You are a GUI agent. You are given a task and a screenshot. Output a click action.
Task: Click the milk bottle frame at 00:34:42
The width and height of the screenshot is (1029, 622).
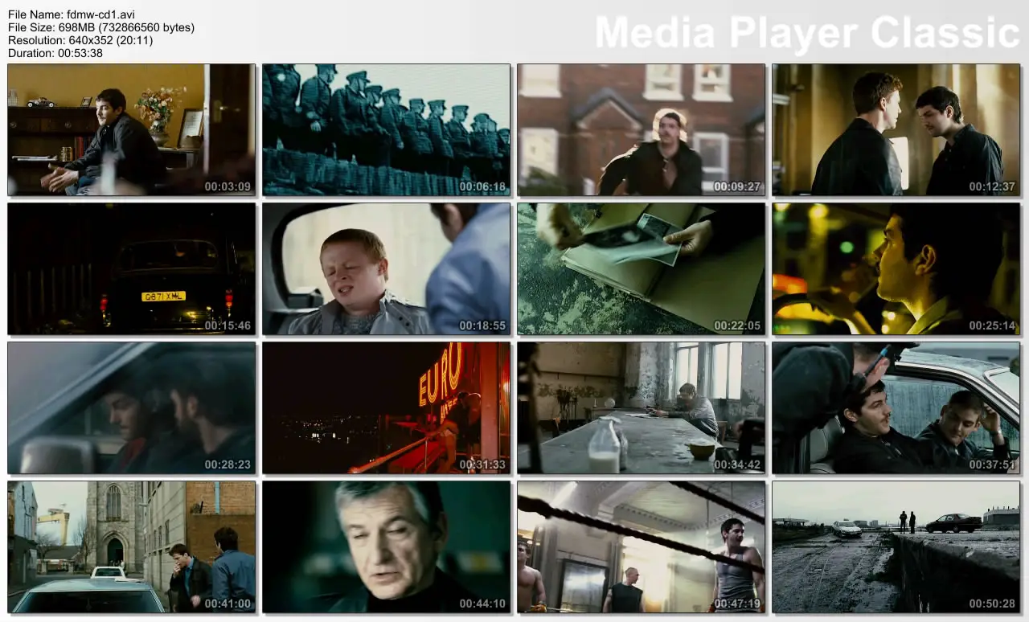pyautogui.click(x=642, y=407)
